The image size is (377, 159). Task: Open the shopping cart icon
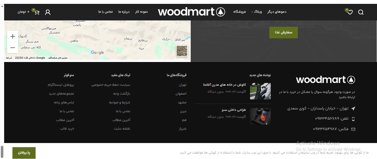(x=37, y=12)
